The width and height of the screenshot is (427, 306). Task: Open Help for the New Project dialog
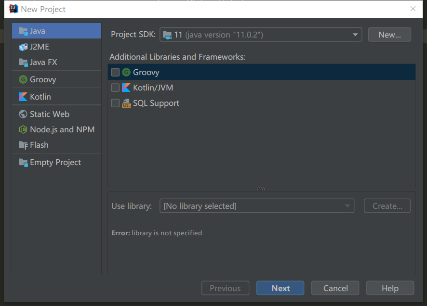click(x=390, y=288)
